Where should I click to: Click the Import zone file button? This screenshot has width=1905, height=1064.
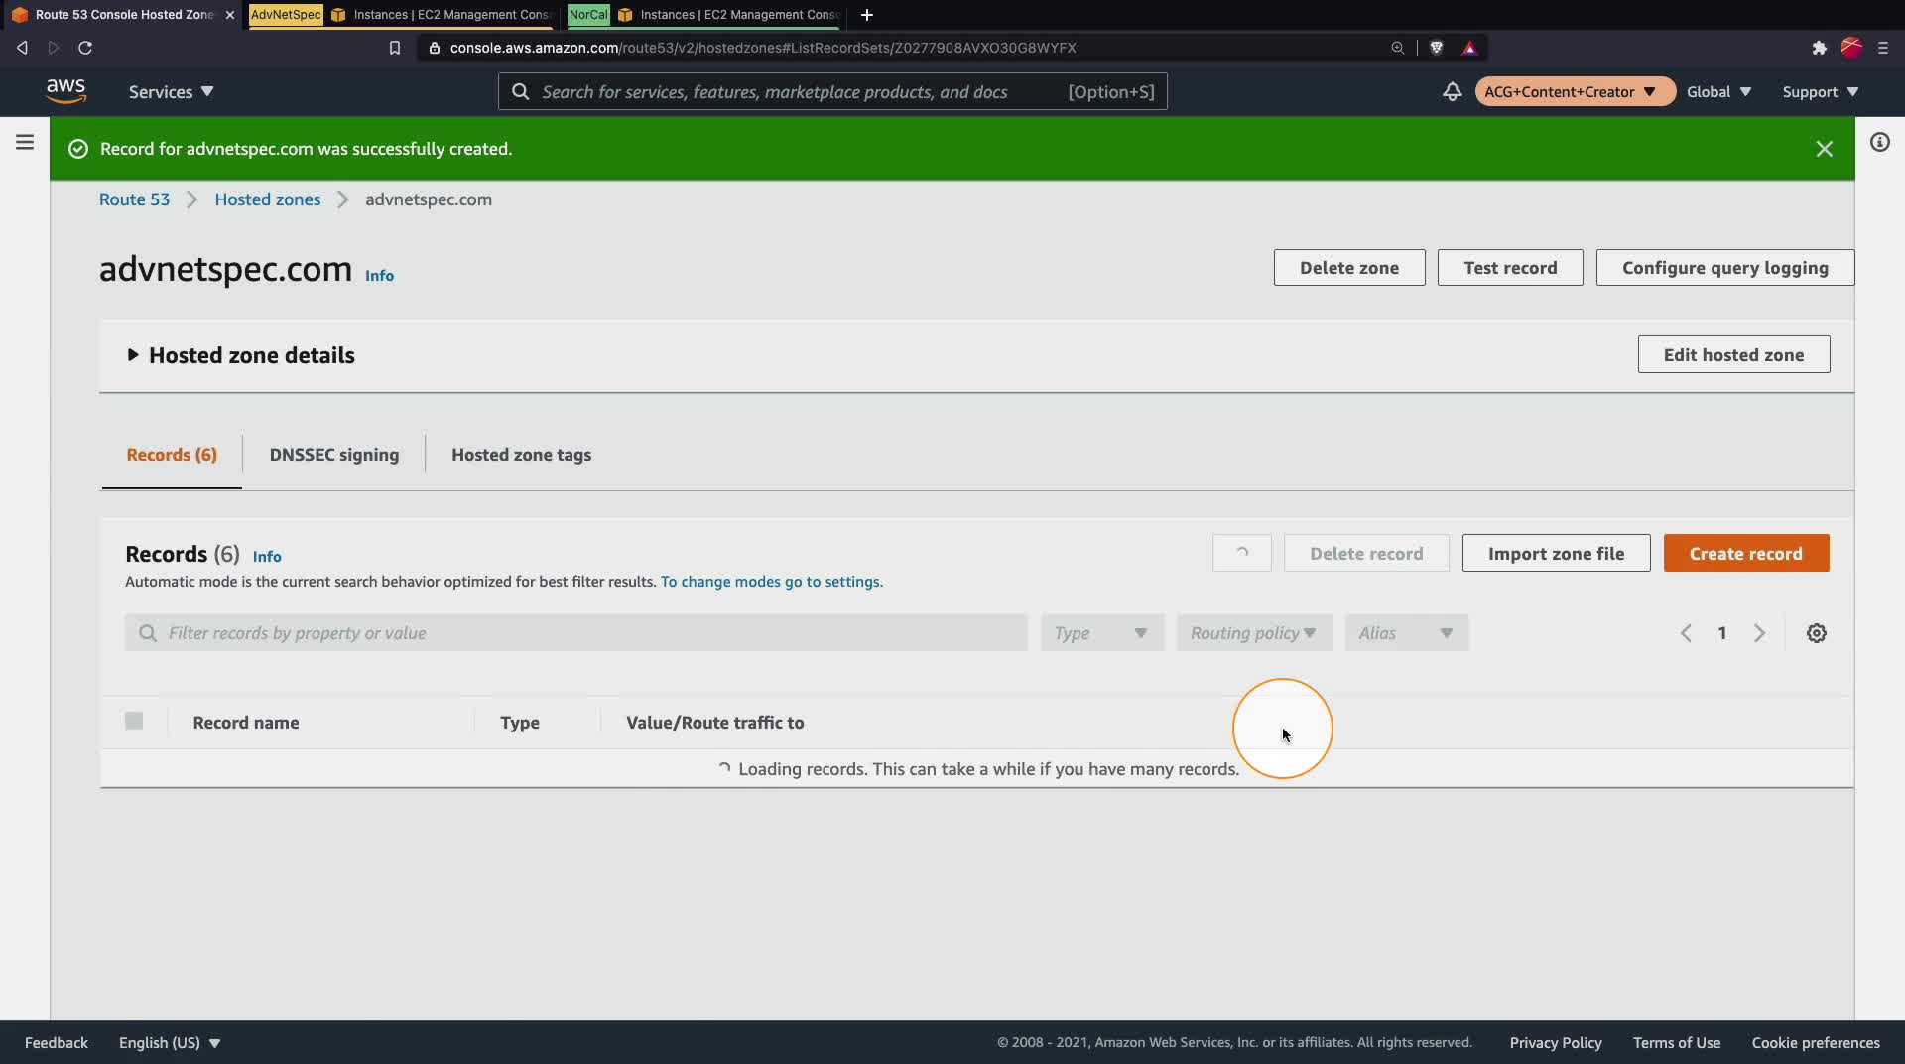coord(1556,553)
